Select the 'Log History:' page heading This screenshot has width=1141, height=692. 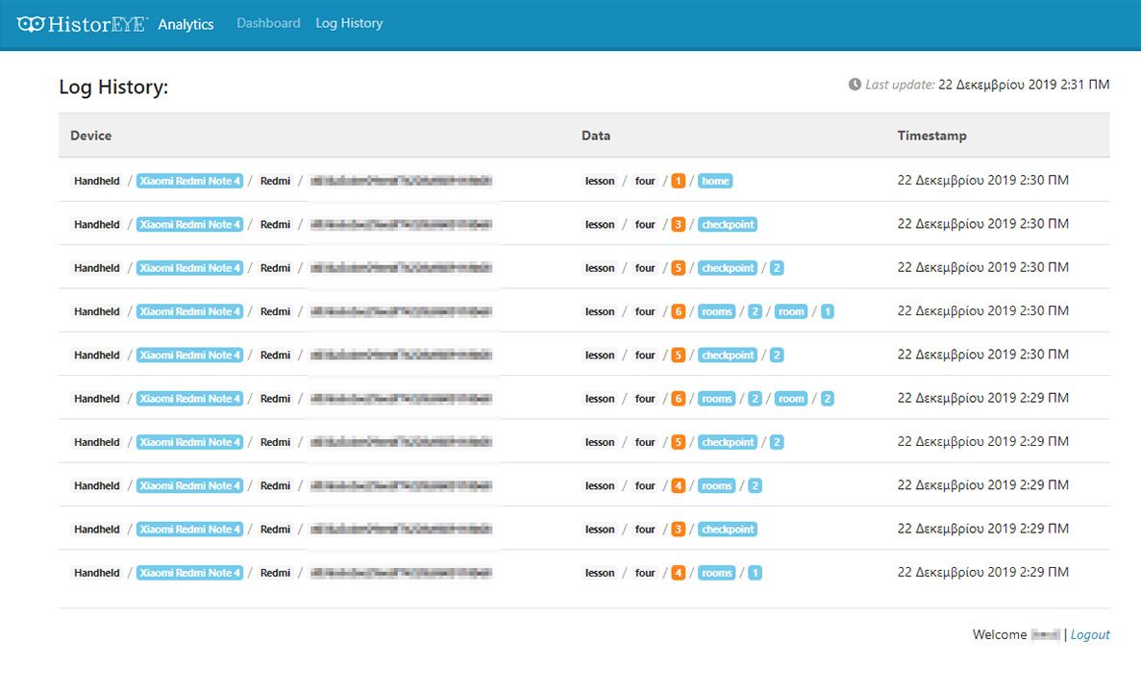click(113, 87)
